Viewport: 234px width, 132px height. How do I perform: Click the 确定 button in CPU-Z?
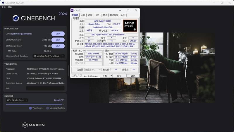[x=133, y=76]
